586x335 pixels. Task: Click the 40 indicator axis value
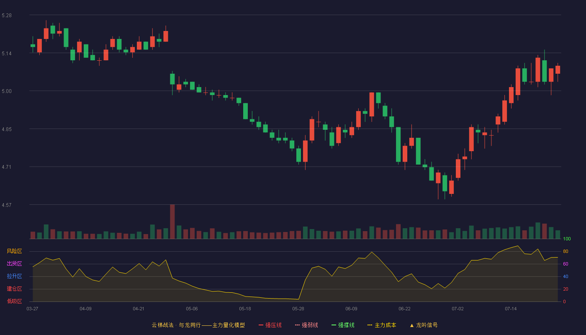click(x=565, y=276)
